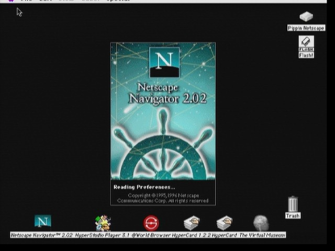Click the ship's wheel splash artwork
This screenshot has width=335, height=251.
163,144
